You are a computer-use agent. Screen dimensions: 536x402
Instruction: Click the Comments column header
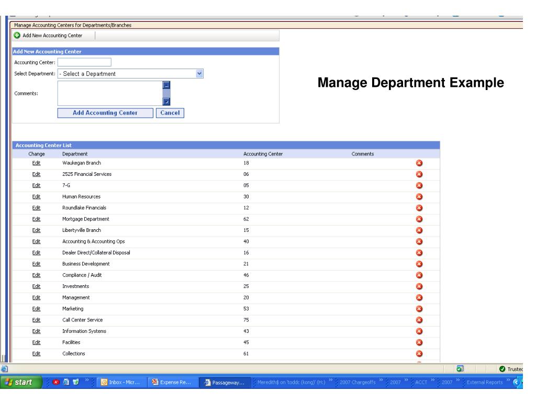(363, 154)
